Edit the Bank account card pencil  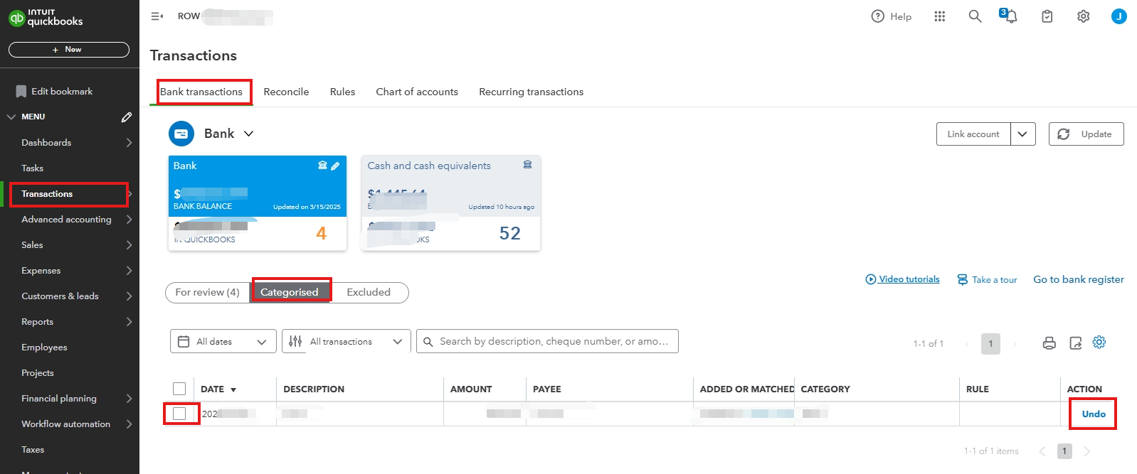point(335,166)
